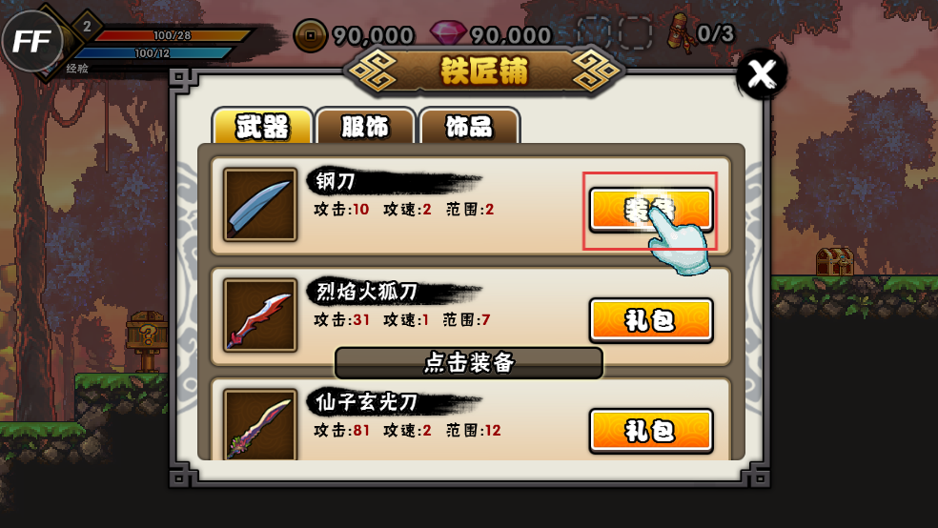Image resolution: width=938 pixels, height=528 pixels.
Task: Click the first empty item slot
Action: click(x=594, y=32)
